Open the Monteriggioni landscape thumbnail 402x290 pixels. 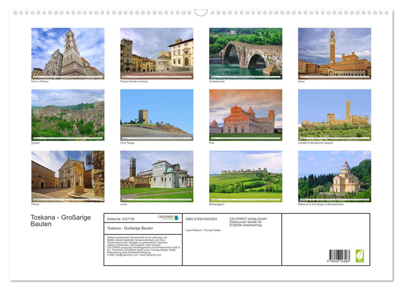(246, 176)
